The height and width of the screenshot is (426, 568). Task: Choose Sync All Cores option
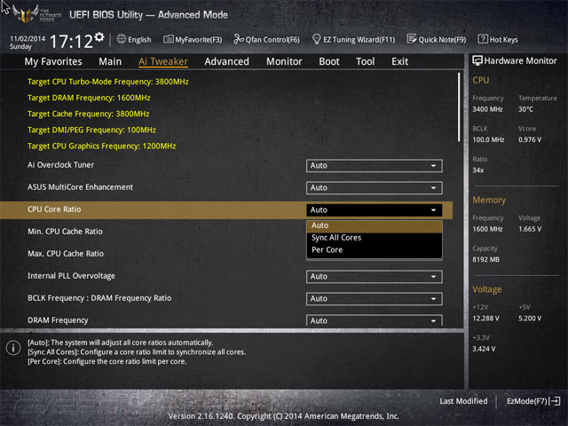(375, 238)
